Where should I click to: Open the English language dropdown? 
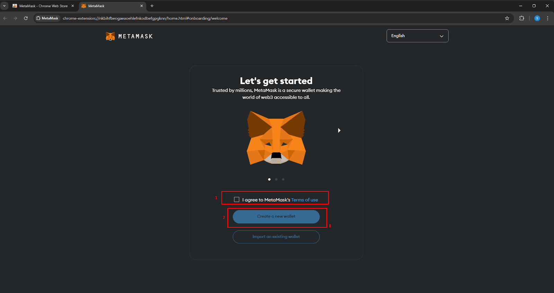point(417,36)
